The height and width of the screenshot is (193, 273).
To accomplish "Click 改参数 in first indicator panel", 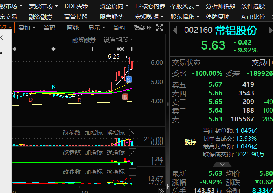I will (72, 133).
